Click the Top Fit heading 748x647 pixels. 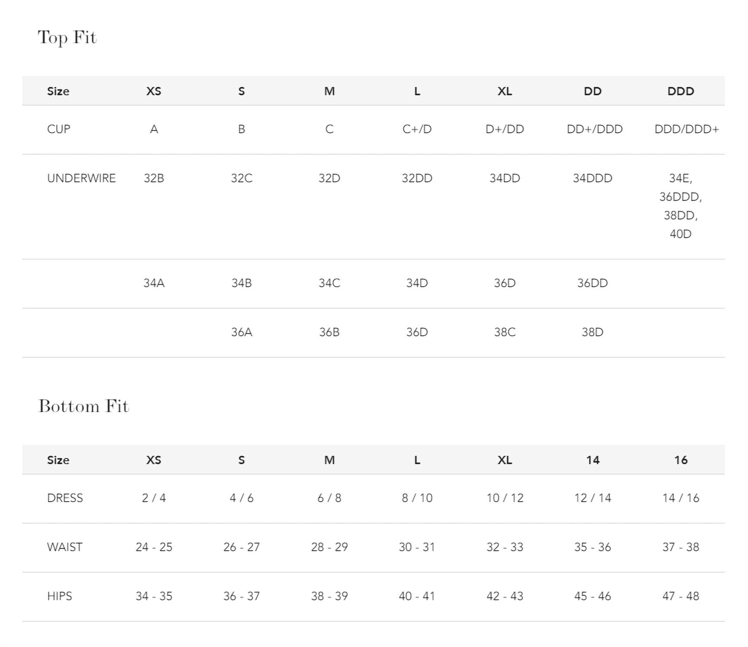[67, 38]
